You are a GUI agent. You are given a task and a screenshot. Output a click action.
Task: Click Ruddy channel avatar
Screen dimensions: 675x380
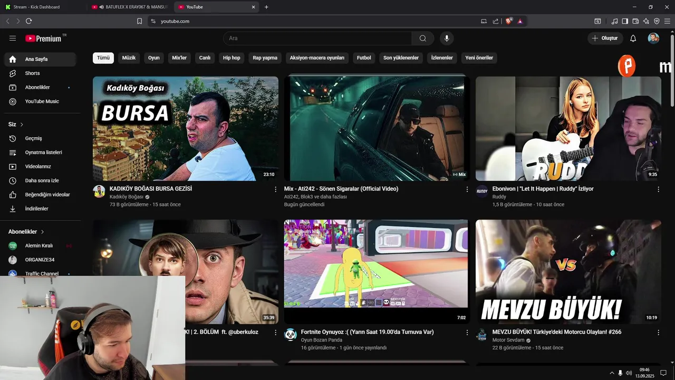pyautogui.click(x=482, y=191)
